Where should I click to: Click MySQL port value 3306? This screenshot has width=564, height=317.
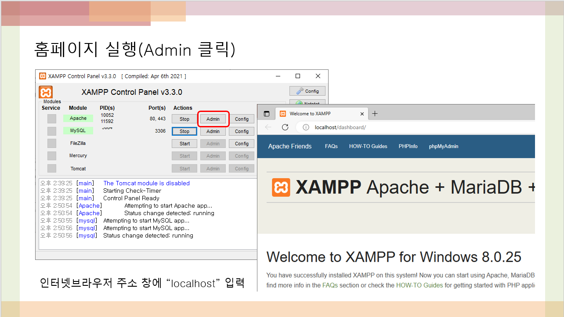[x=160, y=131]
